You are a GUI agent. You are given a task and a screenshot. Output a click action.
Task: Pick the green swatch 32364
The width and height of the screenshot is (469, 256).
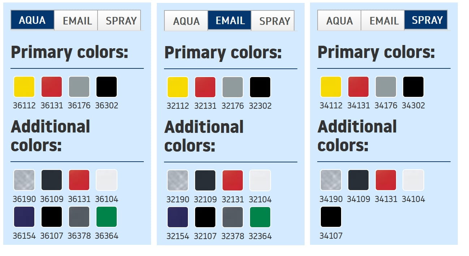(260, 217)
